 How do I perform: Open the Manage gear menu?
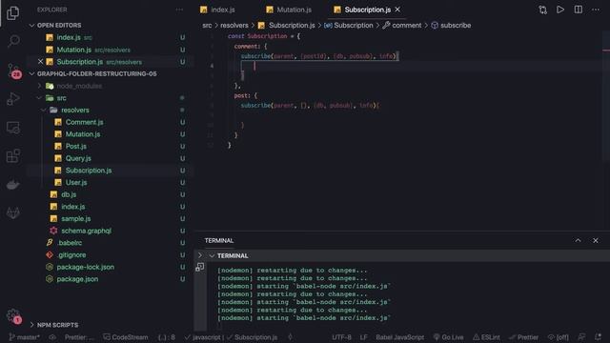click(13, 315)
